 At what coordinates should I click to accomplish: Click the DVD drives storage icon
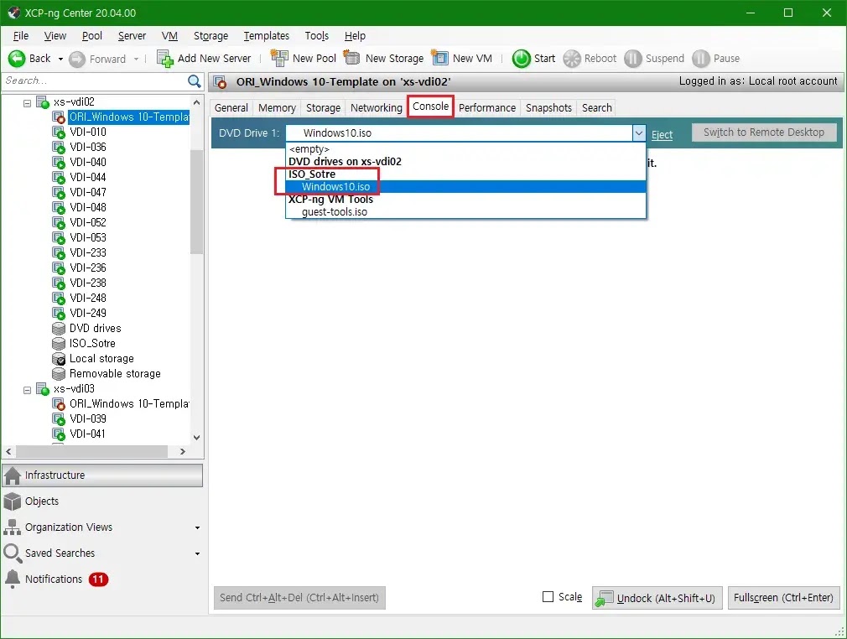pos(59,329)
